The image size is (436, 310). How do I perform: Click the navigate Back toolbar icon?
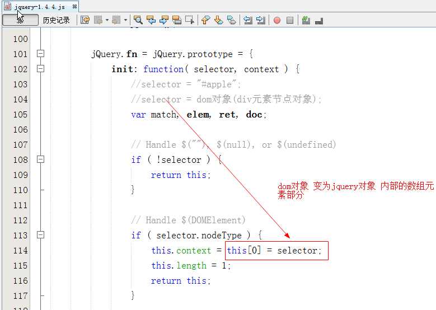(99, 20)
